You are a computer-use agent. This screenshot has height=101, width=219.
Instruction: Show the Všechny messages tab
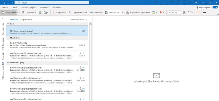pyautogui.click(x=14, y=20)
